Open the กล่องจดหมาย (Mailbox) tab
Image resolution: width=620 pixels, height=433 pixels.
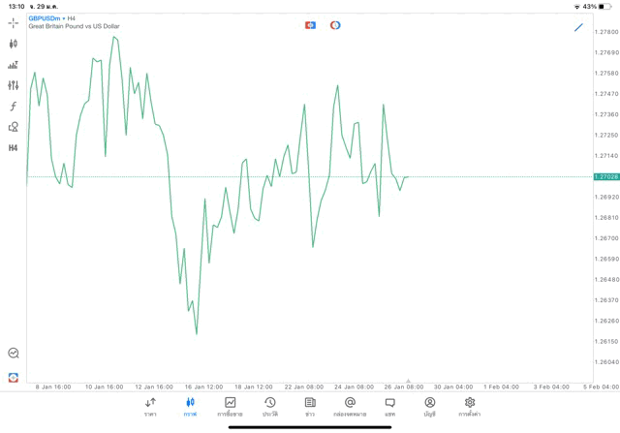coord(350,406)
